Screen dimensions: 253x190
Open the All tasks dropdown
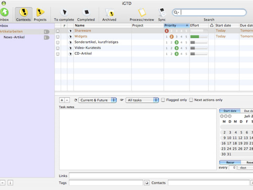[142, 100]
